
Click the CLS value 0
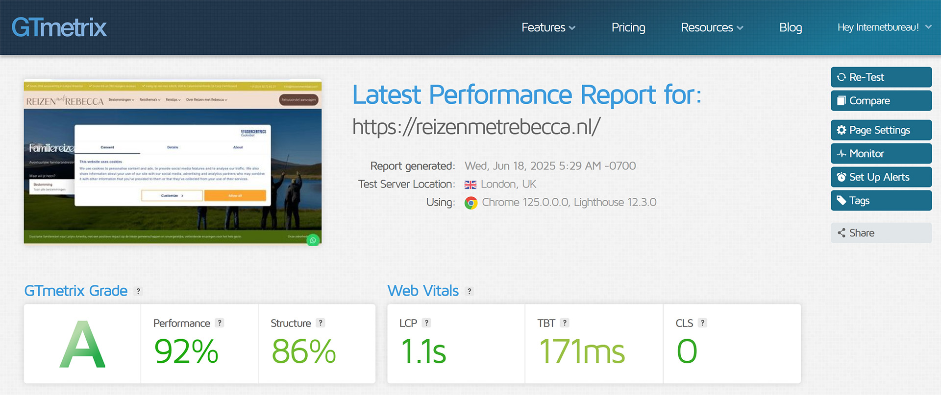pyautogui.click(x=687, y=351)
